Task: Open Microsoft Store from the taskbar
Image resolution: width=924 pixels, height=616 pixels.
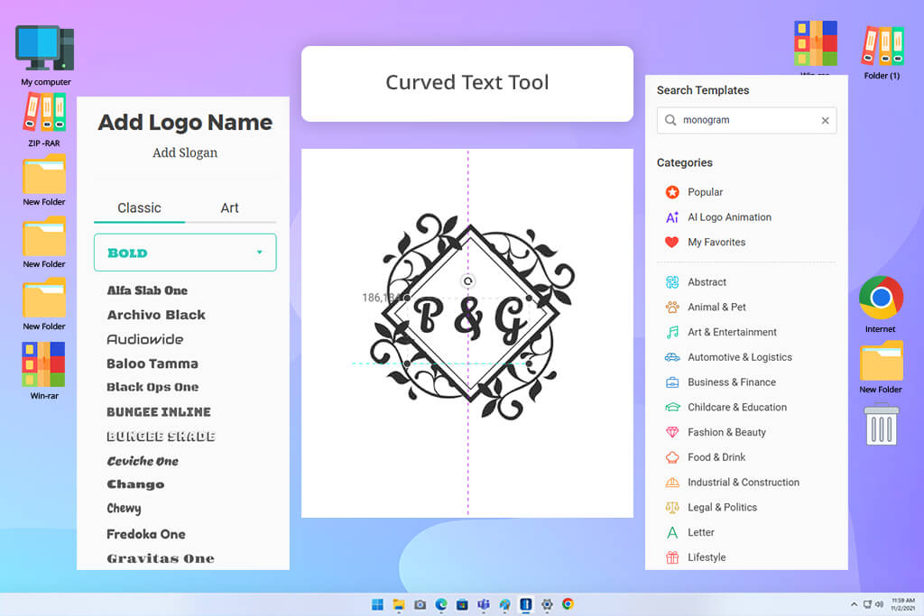Action: click(463, 604)
